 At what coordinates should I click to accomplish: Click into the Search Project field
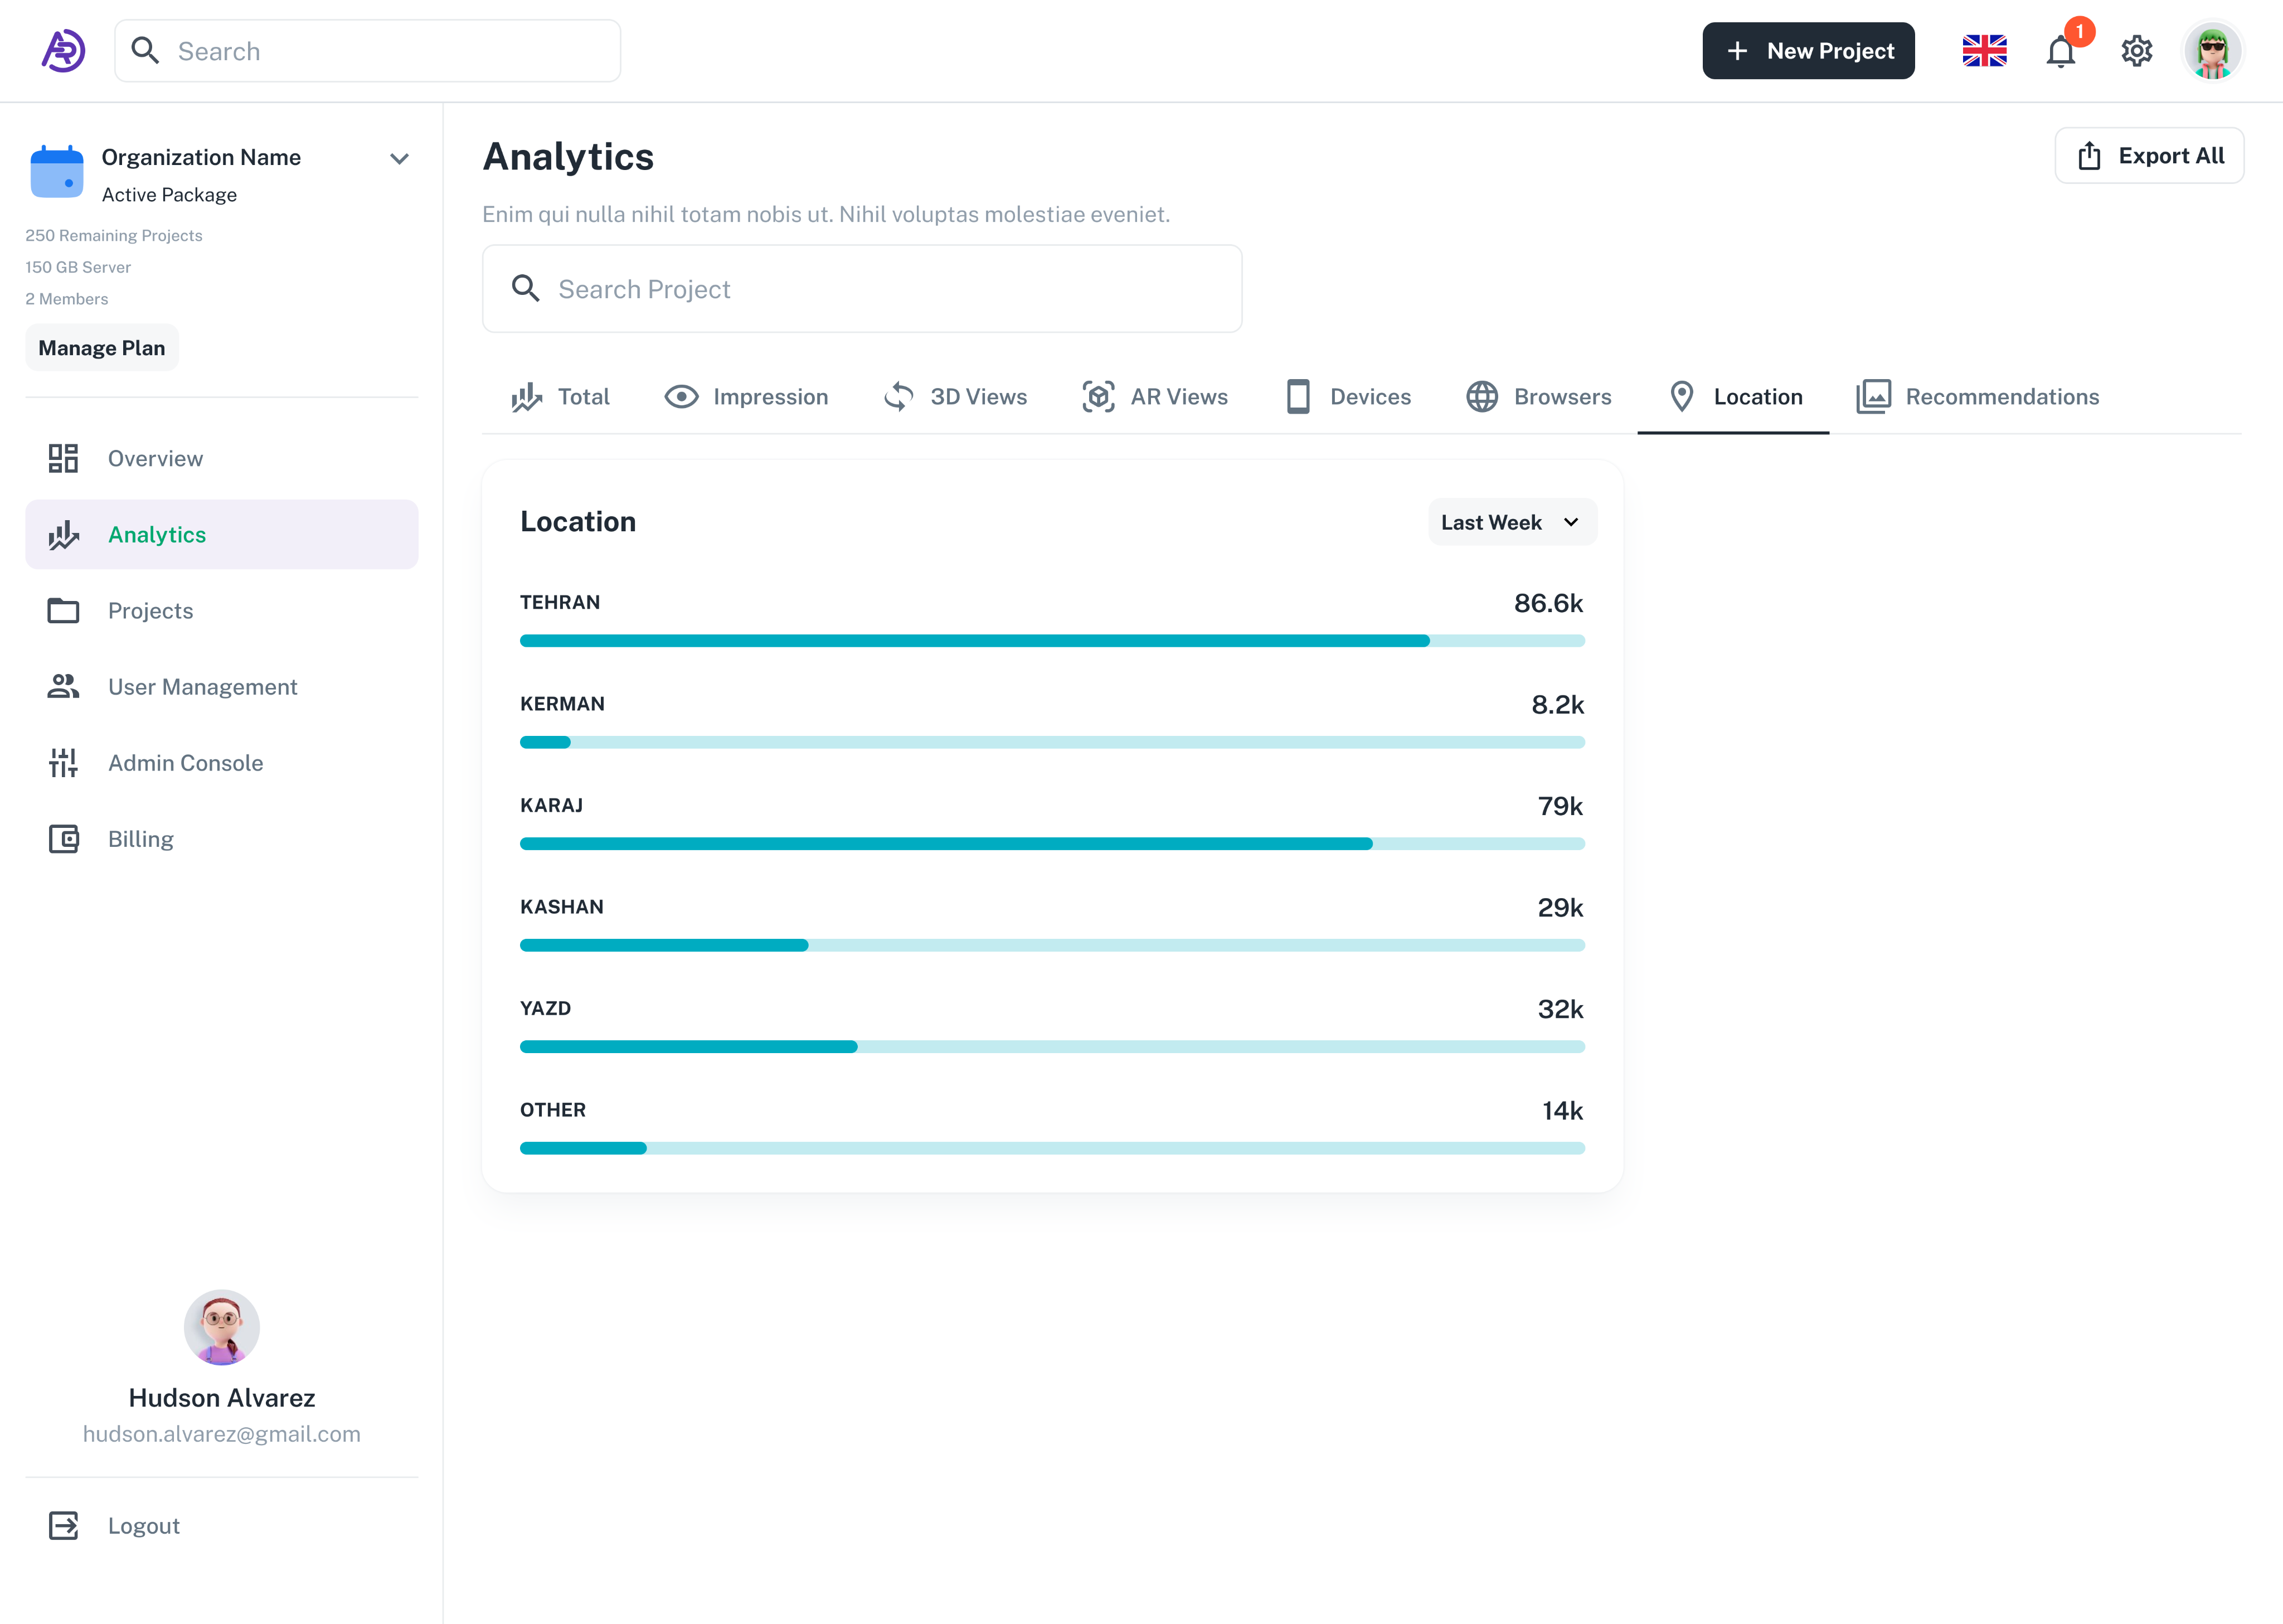coord(862,289)
